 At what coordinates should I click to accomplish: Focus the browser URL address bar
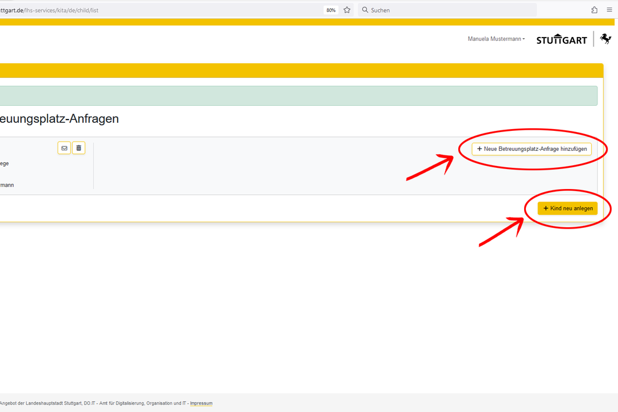coord(157,10)
